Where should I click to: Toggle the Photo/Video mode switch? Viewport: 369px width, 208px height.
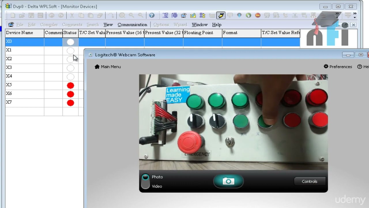click(x=146, y=181)
